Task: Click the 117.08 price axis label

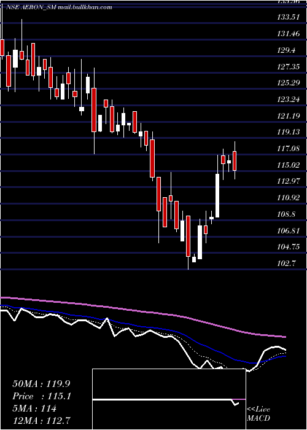Action: [x=289, y=149]
